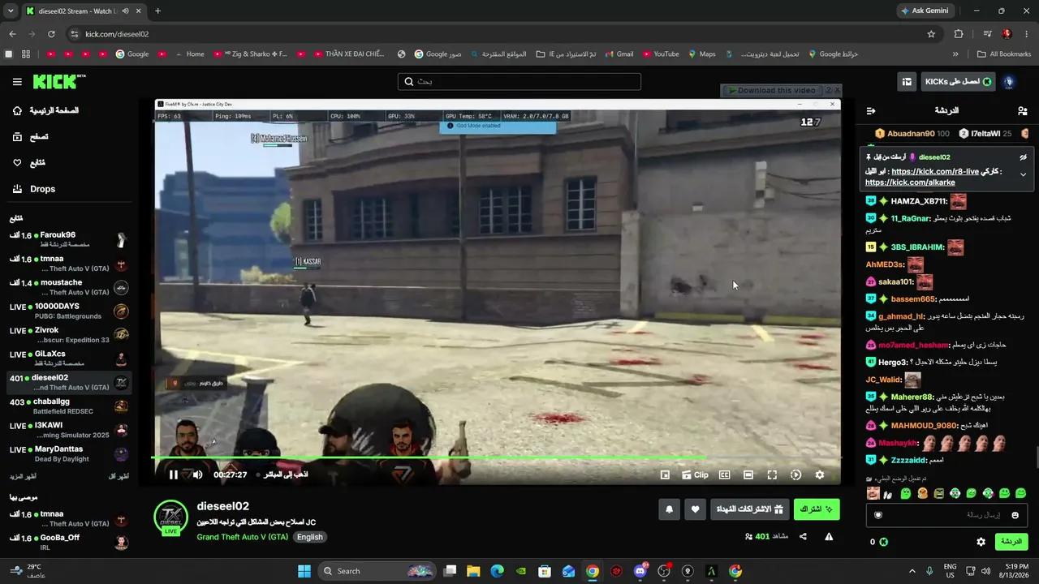1039x584 pixels.
Task: Click the Kick search box
Action: click(x=519, y=82)
